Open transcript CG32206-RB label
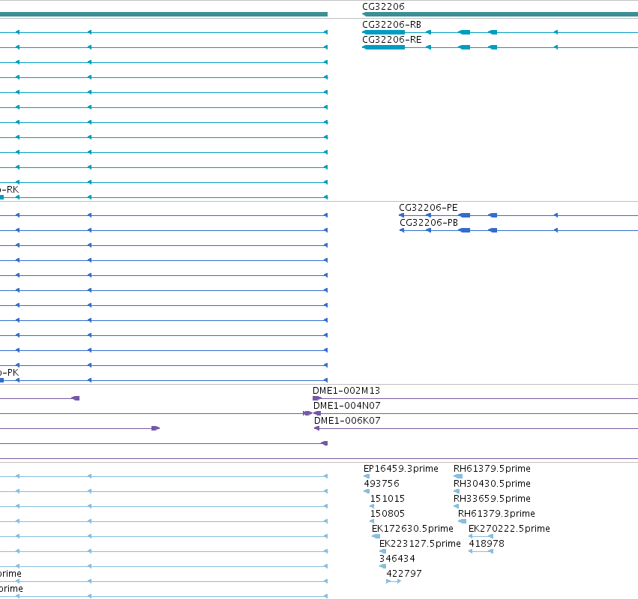The image size is (638, 600). [x=391, y=25]
